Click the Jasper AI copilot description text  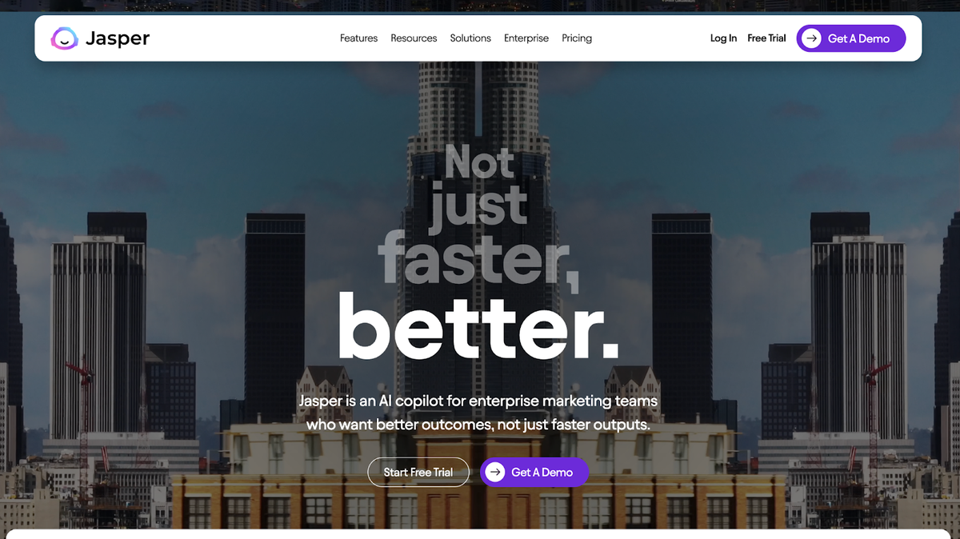tap(478, 413)
